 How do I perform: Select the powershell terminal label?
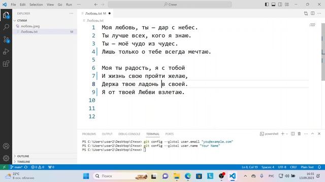tap(269, 134)
